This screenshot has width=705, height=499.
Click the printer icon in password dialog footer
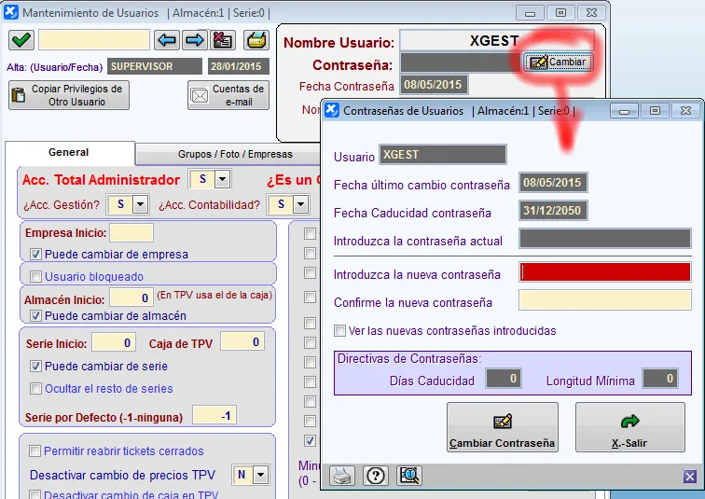[343, 476]
